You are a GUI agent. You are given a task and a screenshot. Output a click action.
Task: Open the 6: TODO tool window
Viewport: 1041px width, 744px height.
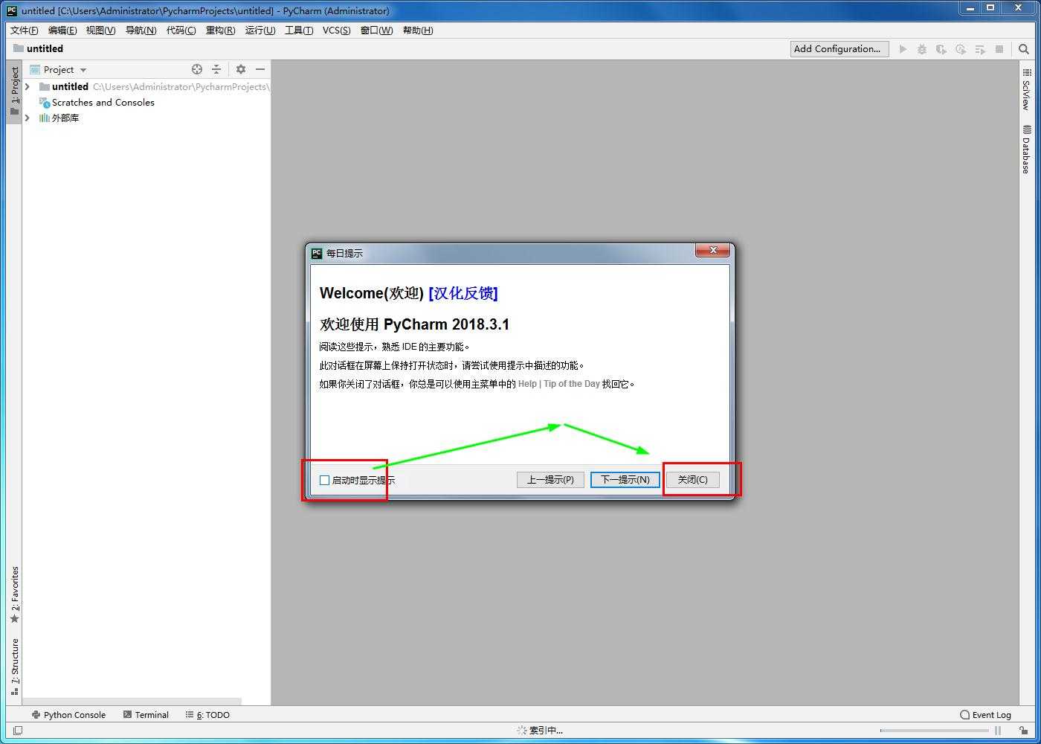point(207,715)
